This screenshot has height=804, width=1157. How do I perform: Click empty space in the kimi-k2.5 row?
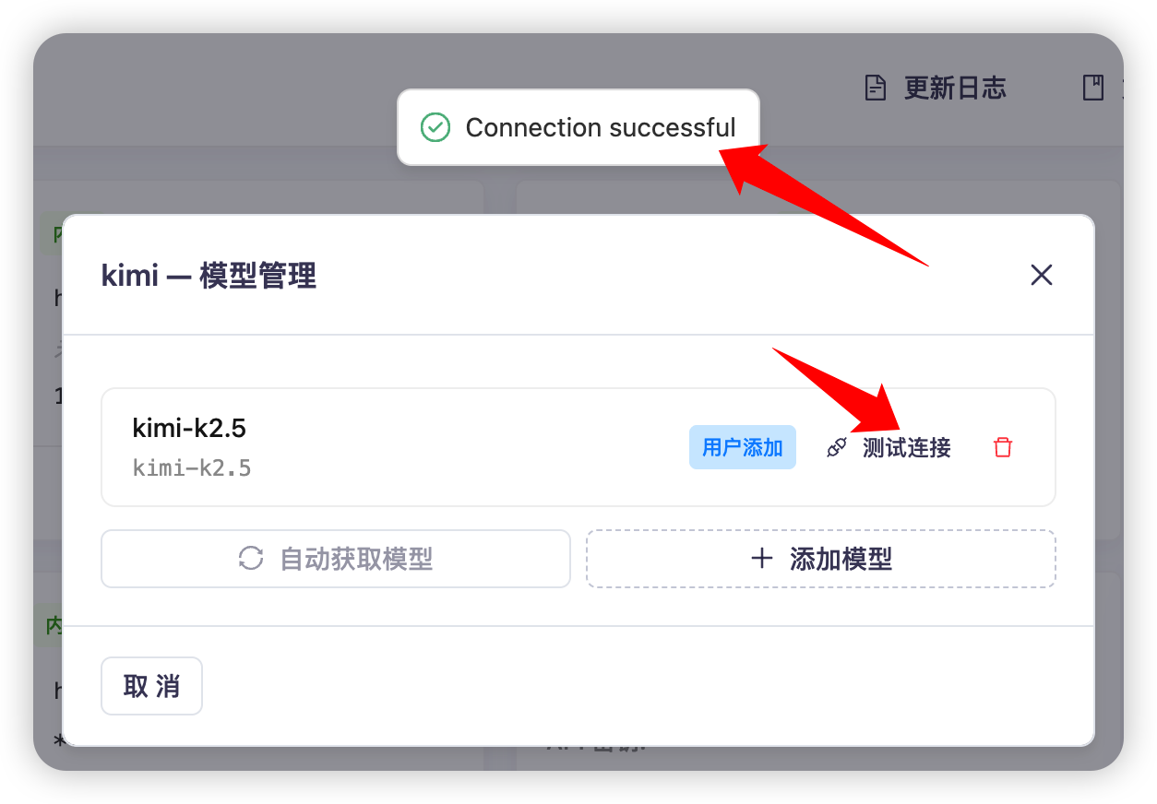pos(461,447)
